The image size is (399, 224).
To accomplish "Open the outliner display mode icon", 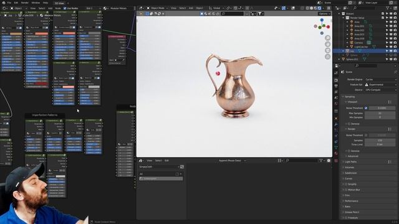I will [347, 8].
